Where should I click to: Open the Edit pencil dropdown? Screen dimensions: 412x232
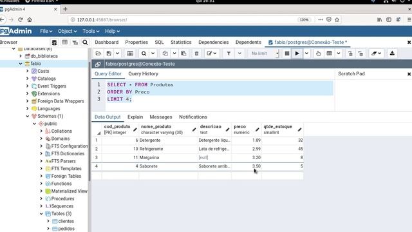(212, 53)
